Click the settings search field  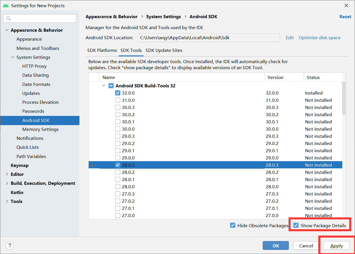40,18
